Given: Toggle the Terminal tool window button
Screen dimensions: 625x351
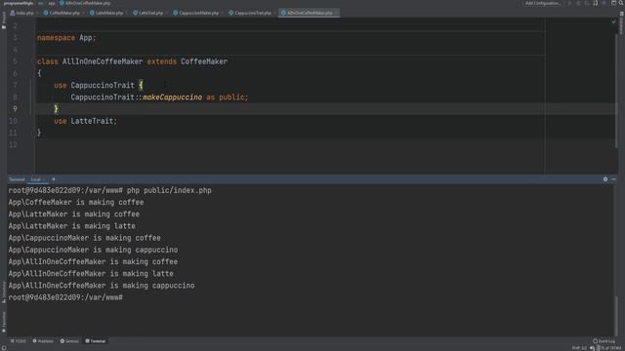Looking at the screenshot, I should pyautogui.click(x=96, y=341).
